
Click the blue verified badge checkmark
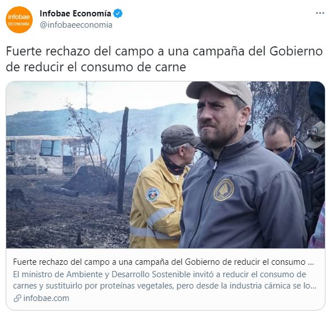coord(118,14)
